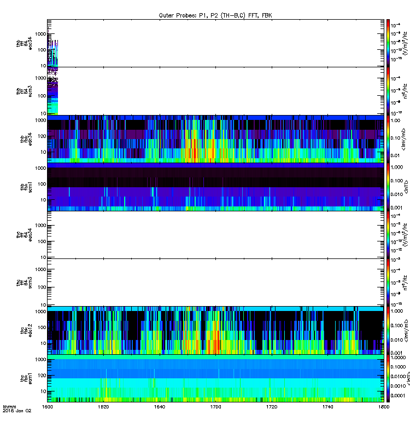Click the "thc fbk edc12" axis label
Viewport: 410px width, 438px height.
coord(26,331)
